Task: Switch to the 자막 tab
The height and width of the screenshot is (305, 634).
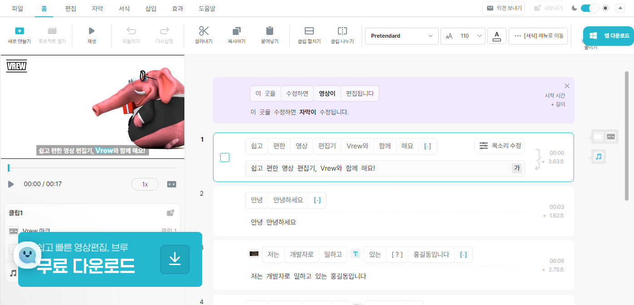Action: tap(97, 8)
